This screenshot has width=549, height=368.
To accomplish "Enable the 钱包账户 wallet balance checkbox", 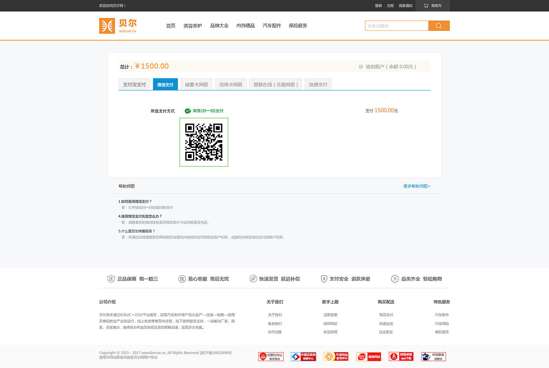I will point(361,66).
